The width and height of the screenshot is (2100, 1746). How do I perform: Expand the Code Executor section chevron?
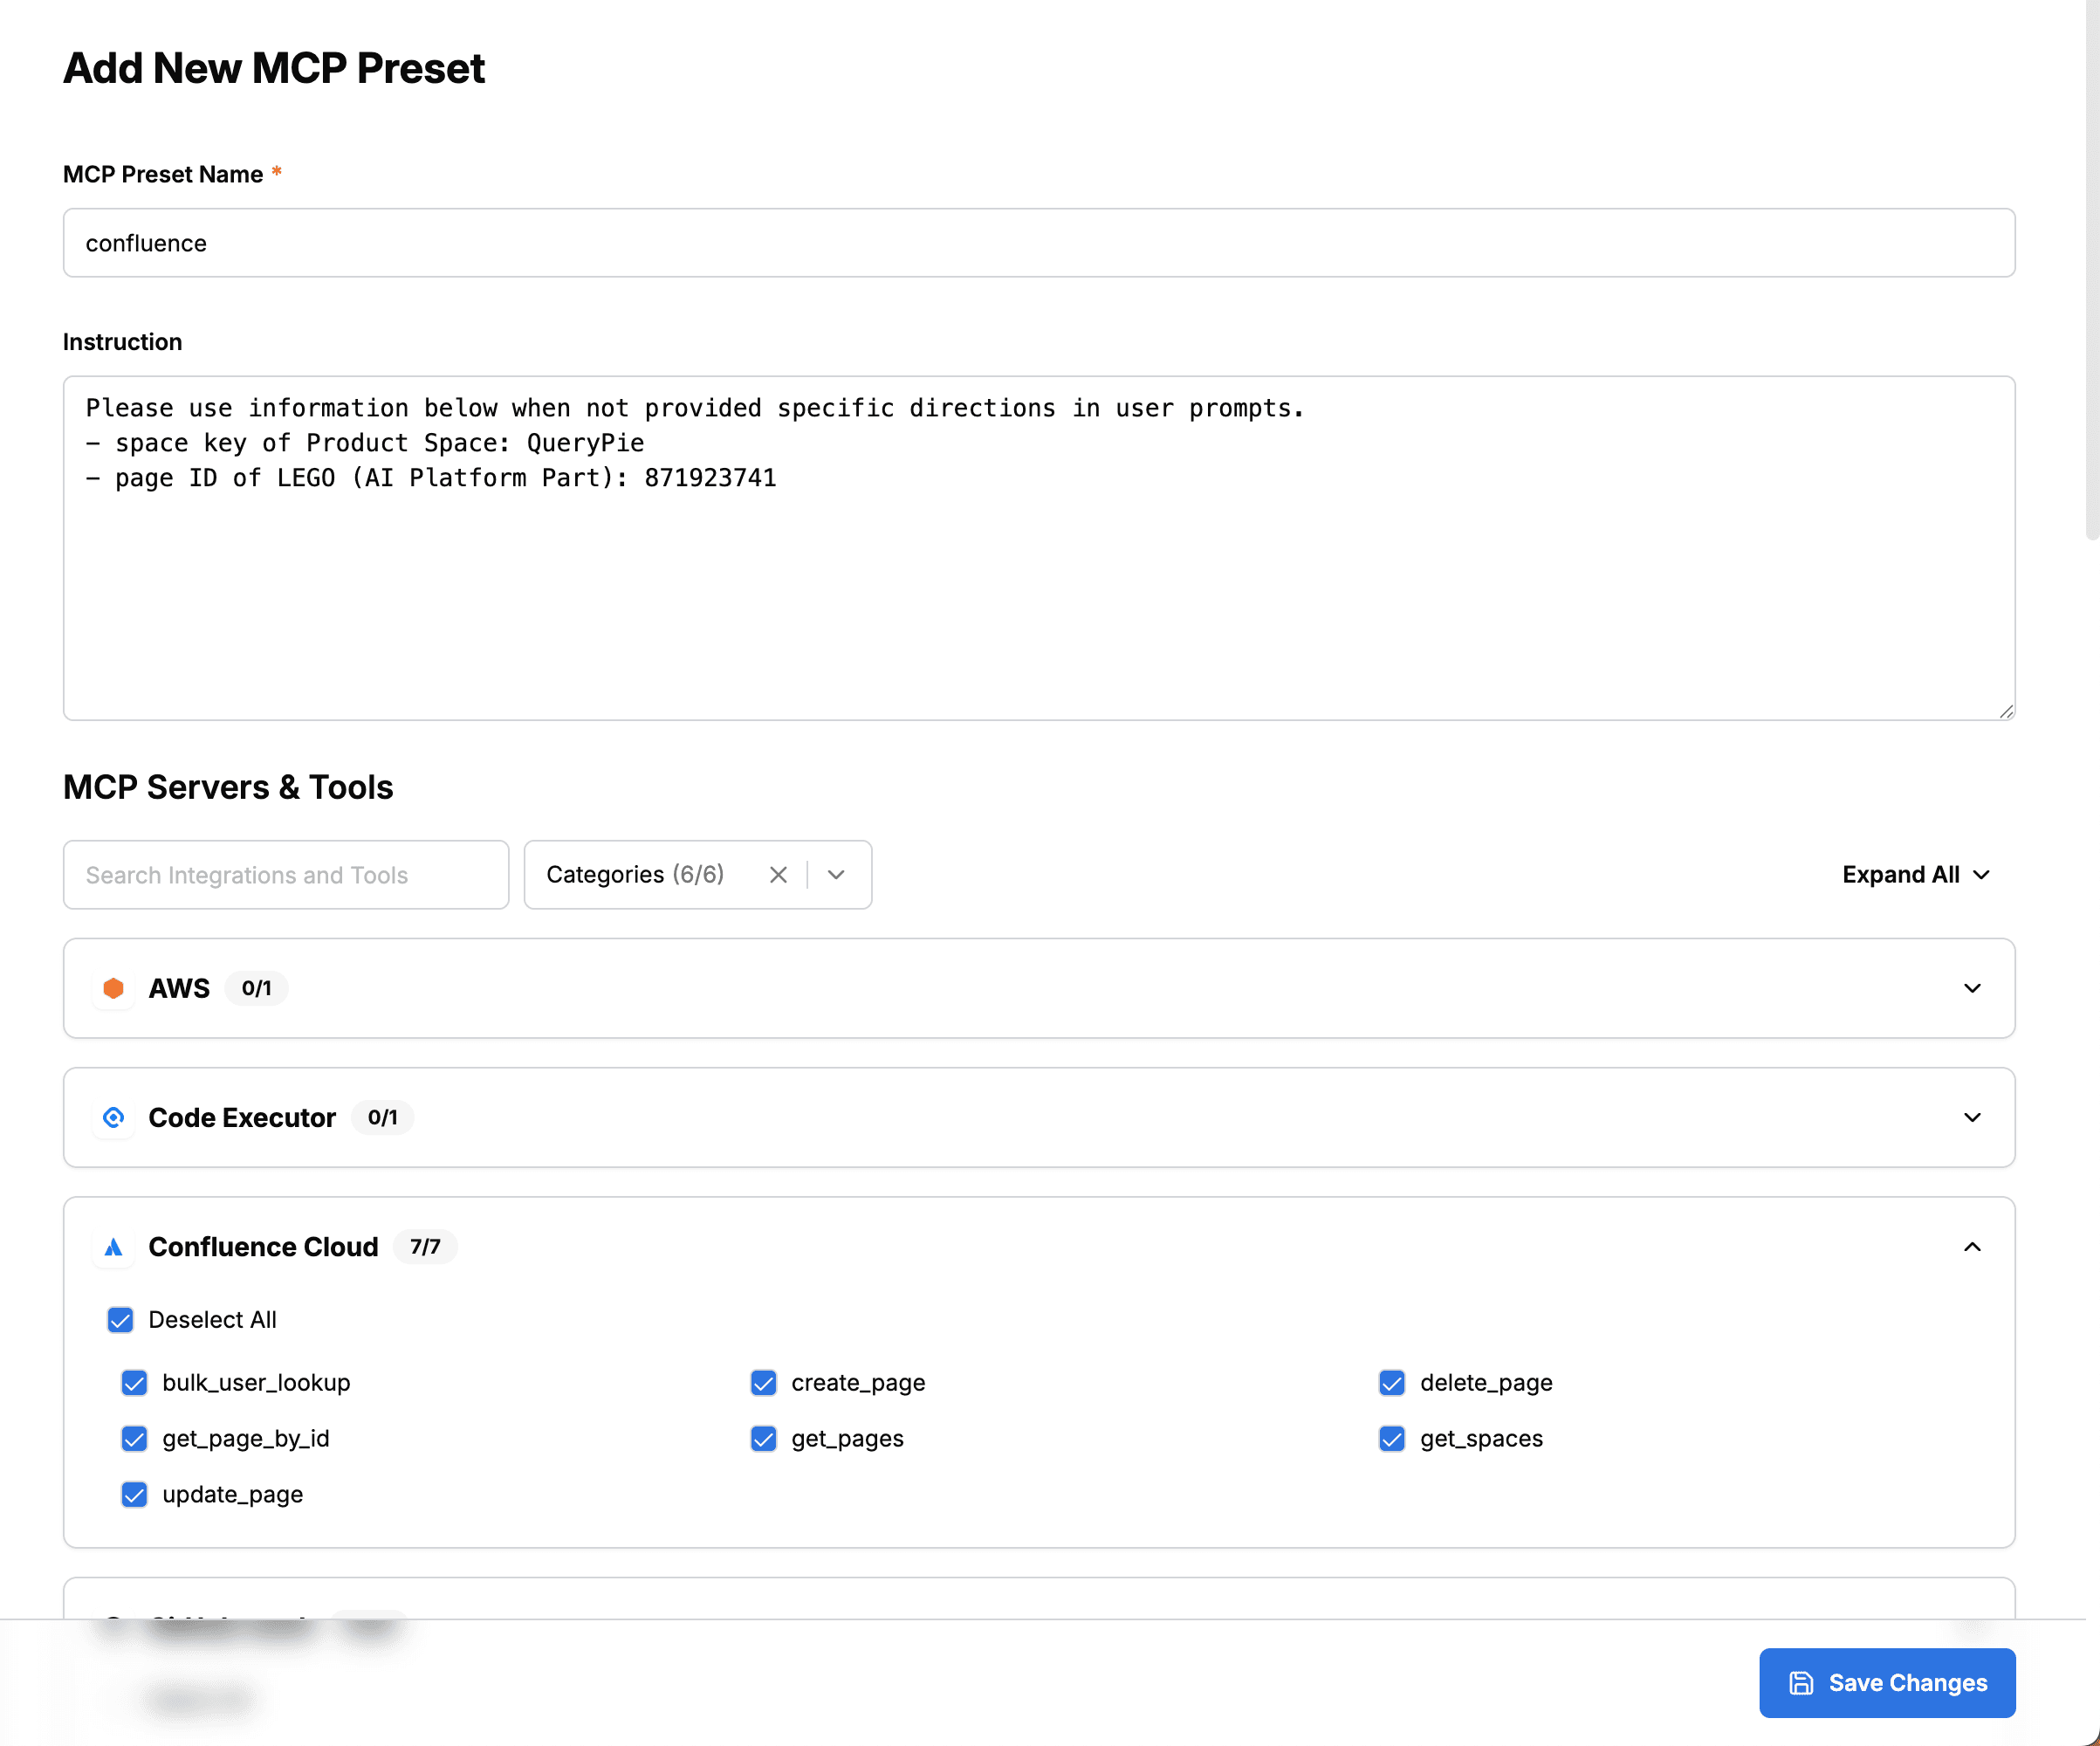coord(1971,1117)
